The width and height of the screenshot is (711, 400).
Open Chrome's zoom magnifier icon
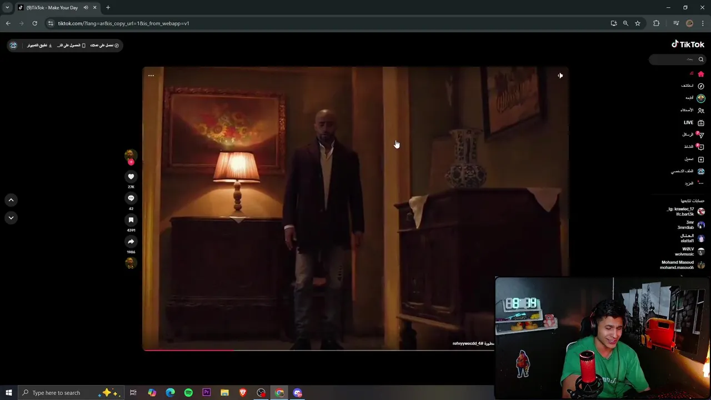click(x=625, y=23)
